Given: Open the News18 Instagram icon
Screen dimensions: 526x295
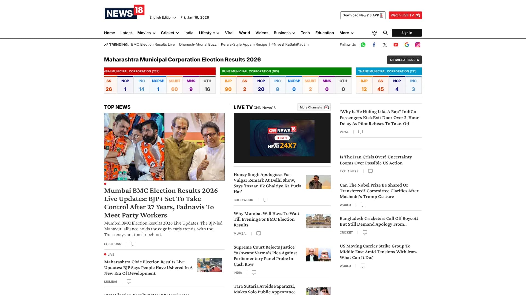Looking at the screenshot, I should click(x=418, y=45).
